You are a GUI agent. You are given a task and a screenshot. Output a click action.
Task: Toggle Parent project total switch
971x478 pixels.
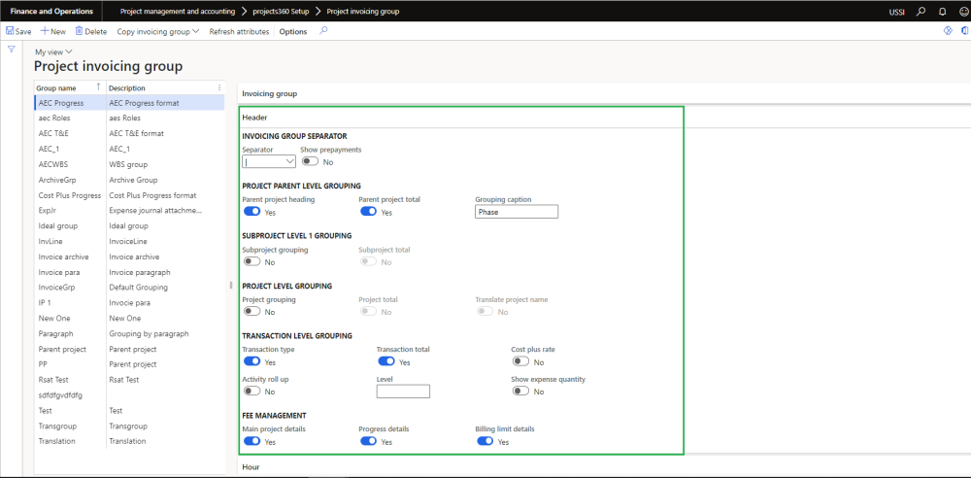(368, 212)
